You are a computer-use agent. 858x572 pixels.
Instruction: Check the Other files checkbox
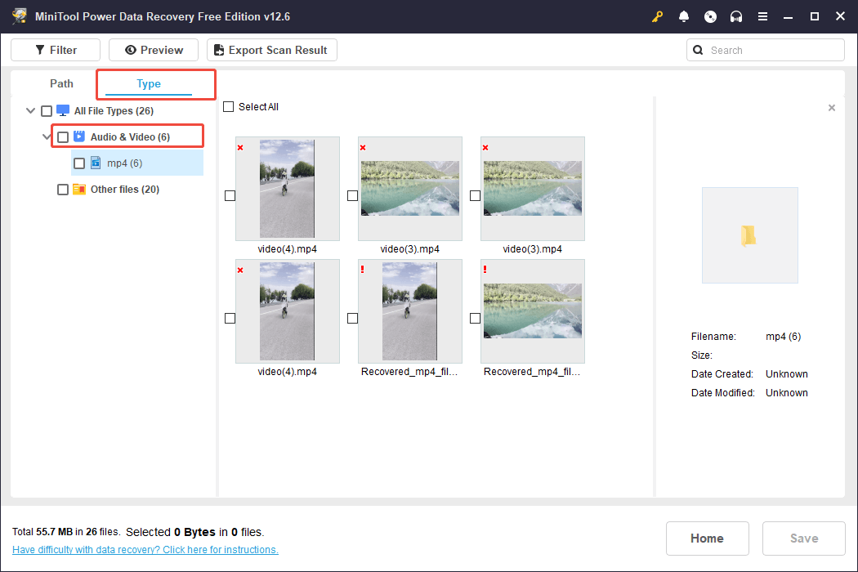[x=63, y=189]
